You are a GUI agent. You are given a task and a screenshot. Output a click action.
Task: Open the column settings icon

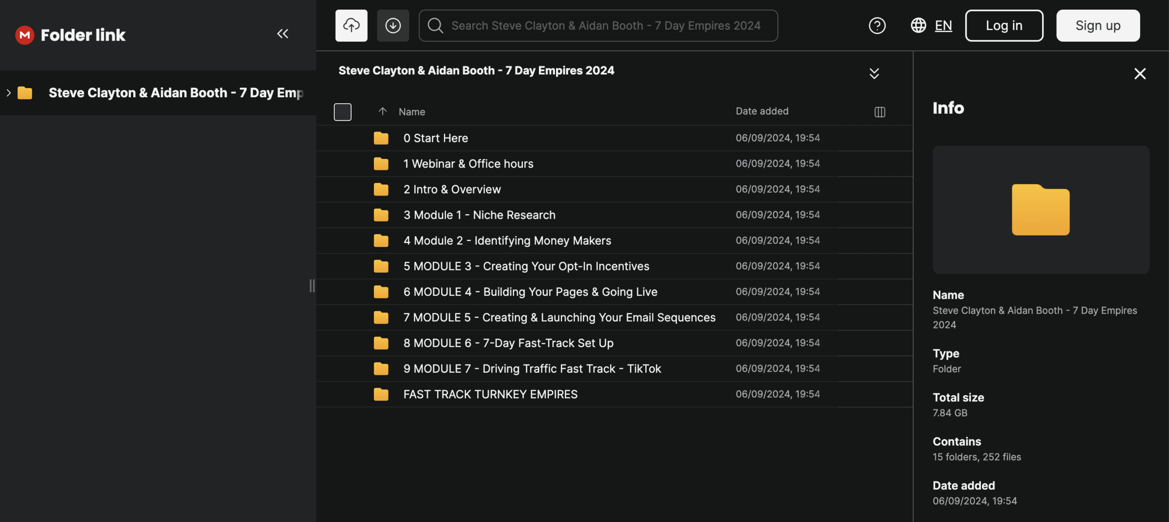(x=879, y=112)
